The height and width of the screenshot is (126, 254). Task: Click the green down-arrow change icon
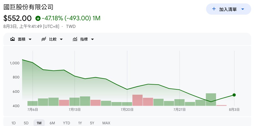click(x=38, y=18)
